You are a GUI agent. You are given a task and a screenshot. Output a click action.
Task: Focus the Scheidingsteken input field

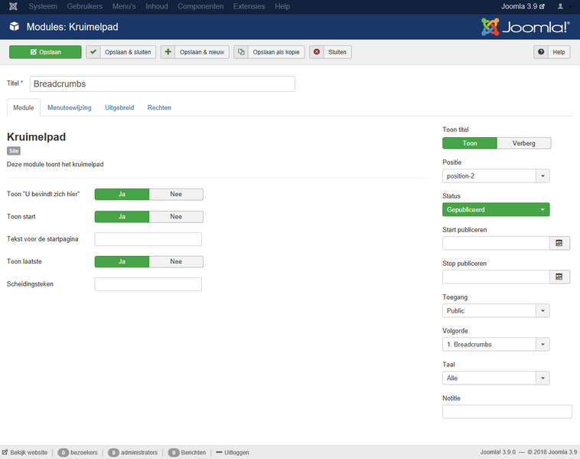[148, 284]
